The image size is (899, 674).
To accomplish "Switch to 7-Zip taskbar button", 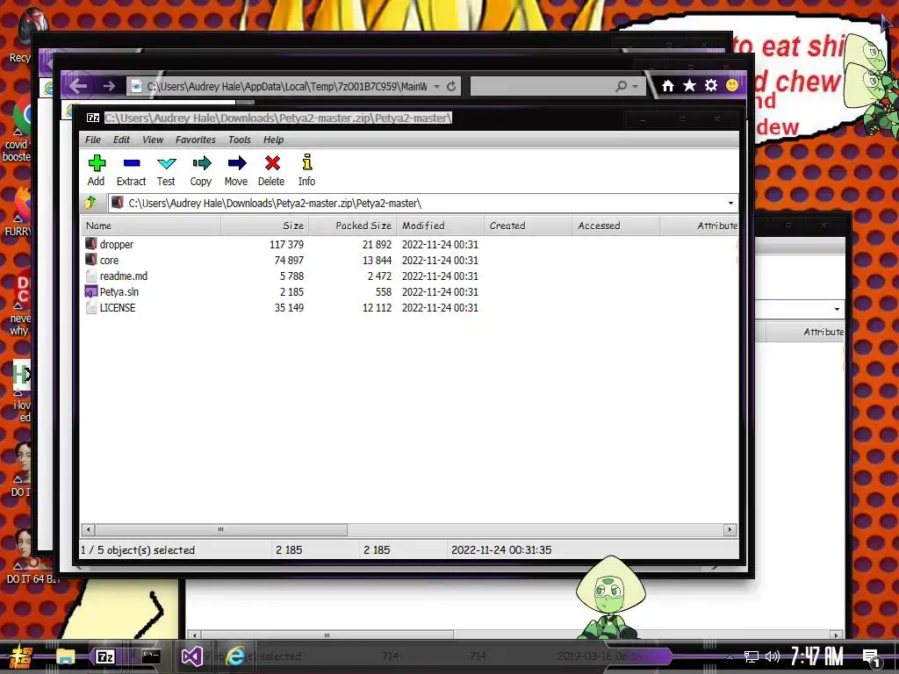I will [105, 656].
